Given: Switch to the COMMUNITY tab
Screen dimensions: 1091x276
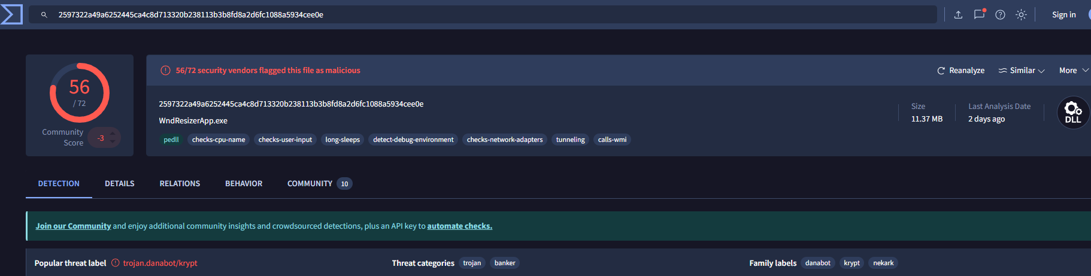Looking at the screenshot, I should point(319,184).
